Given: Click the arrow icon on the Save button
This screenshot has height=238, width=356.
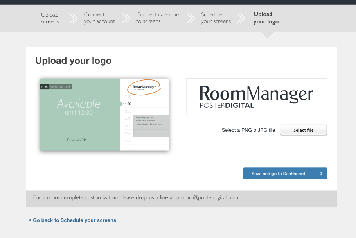Looking at the screenshot, I should coord(321,174).
